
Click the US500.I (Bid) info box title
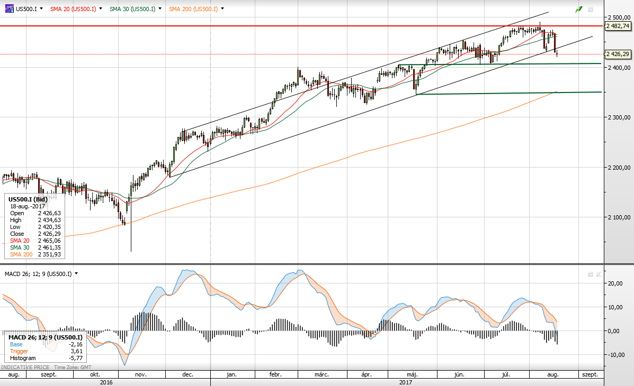click(x=28, y=199)
